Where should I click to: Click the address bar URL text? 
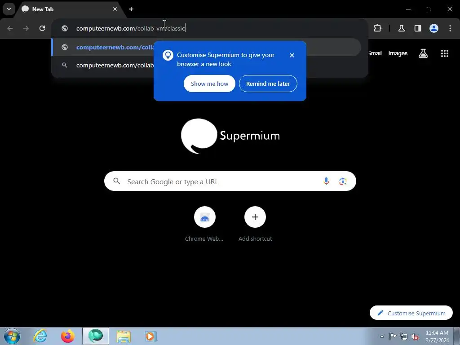131,28
